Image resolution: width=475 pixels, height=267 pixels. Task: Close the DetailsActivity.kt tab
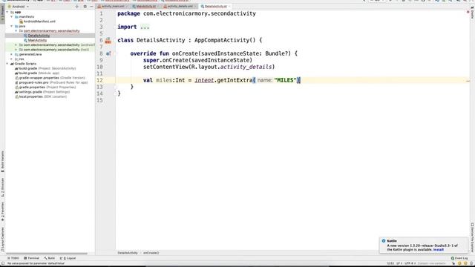point(229,7)
